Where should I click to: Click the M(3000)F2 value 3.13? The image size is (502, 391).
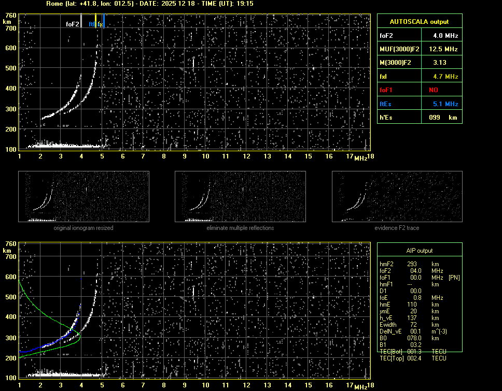point(440,63)
